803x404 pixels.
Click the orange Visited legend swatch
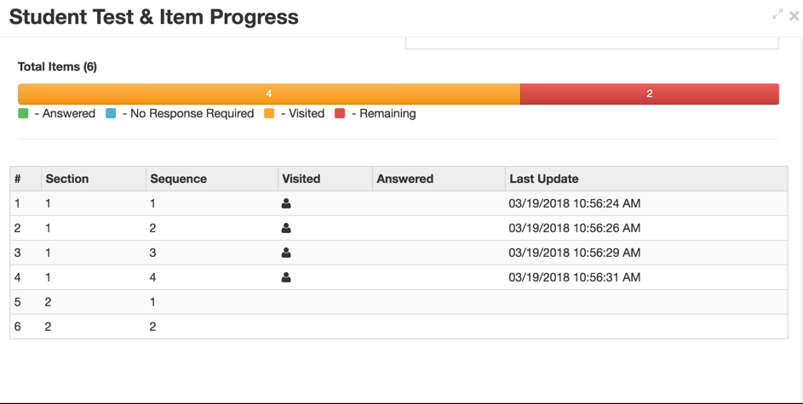269,114
